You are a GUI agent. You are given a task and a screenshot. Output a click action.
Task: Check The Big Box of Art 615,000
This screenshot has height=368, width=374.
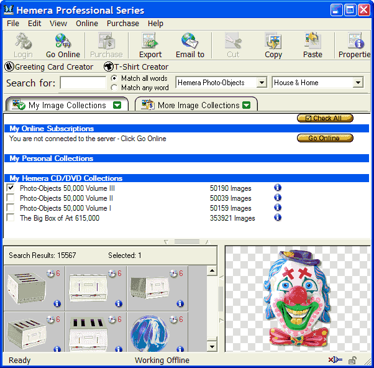click(x=11, y=218)
